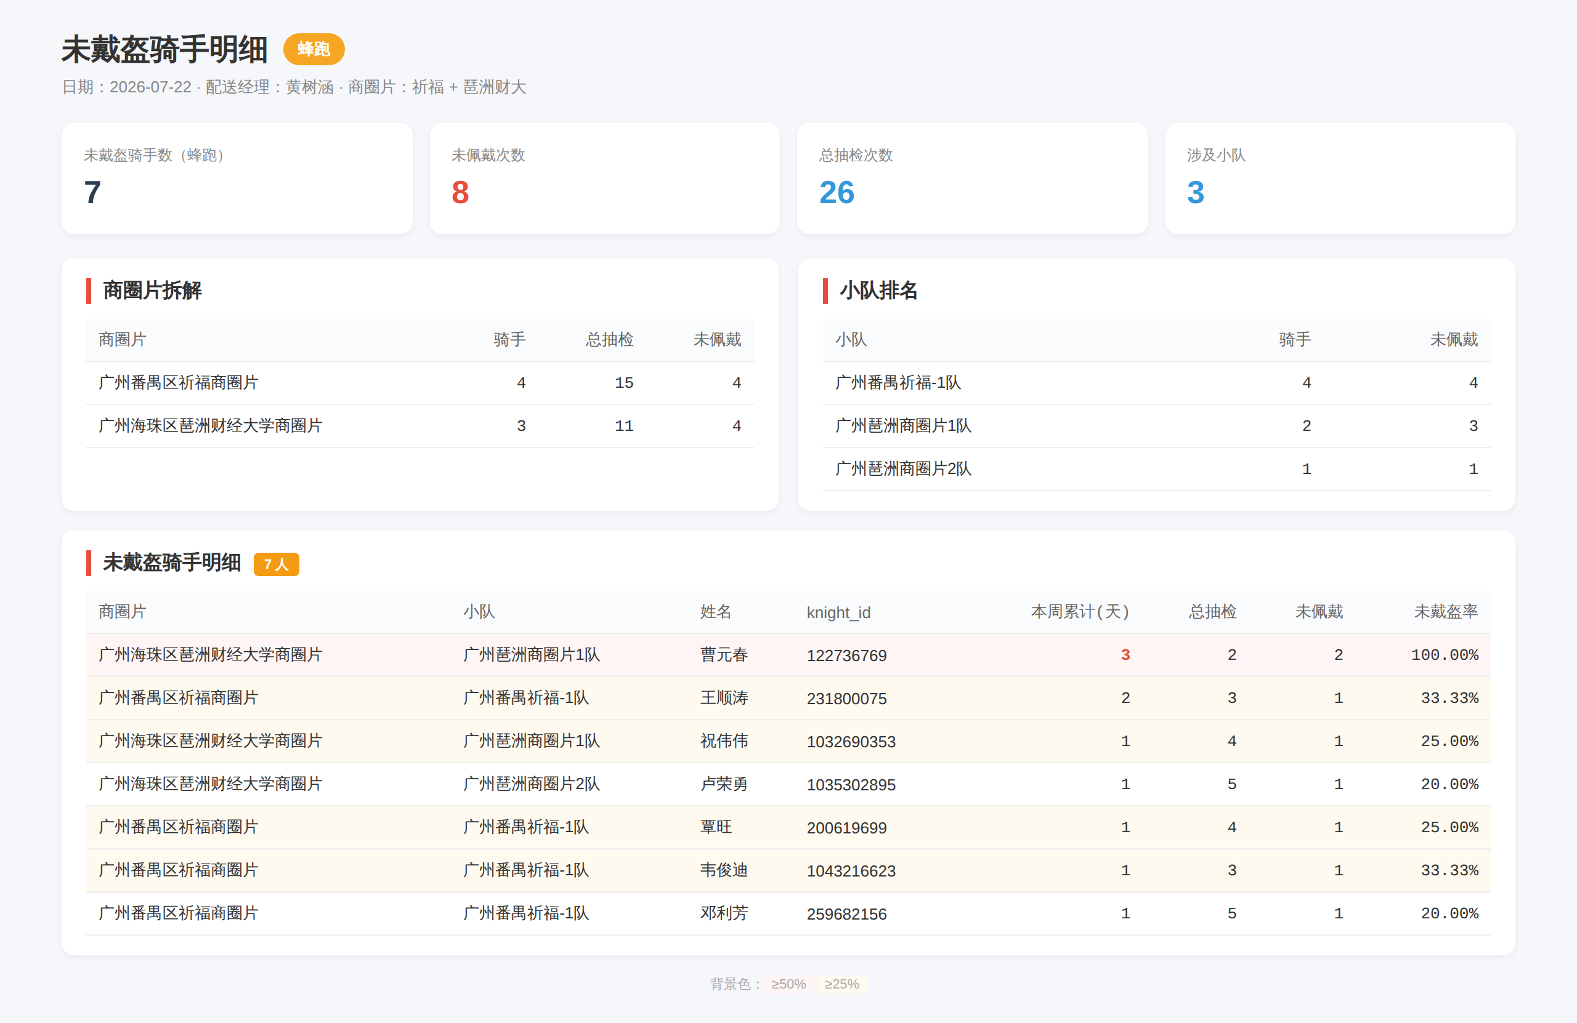Viewport: 1577px width, 1023px height.
Task: Click knight id 1032690353
Action: tap(851, 742)
